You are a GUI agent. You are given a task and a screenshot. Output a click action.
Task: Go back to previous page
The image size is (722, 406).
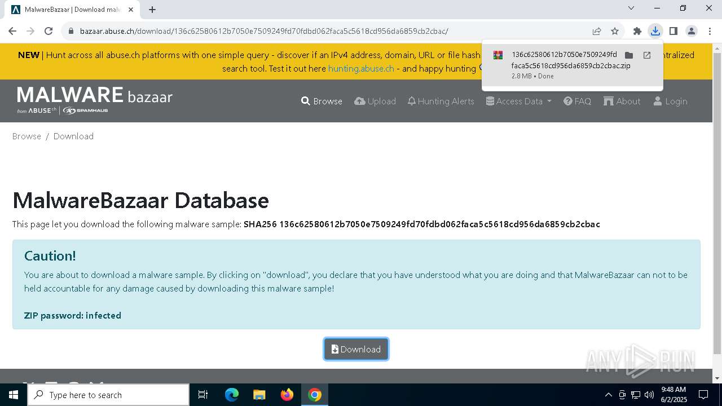12,31
